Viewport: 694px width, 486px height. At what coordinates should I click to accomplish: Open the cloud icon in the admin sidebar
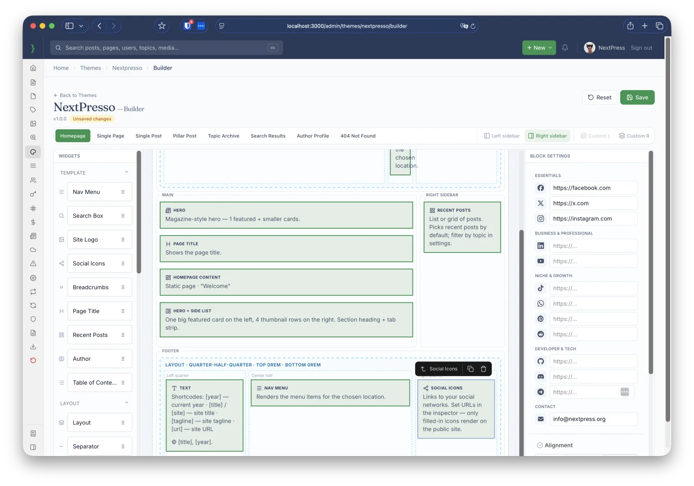[33, 250]
